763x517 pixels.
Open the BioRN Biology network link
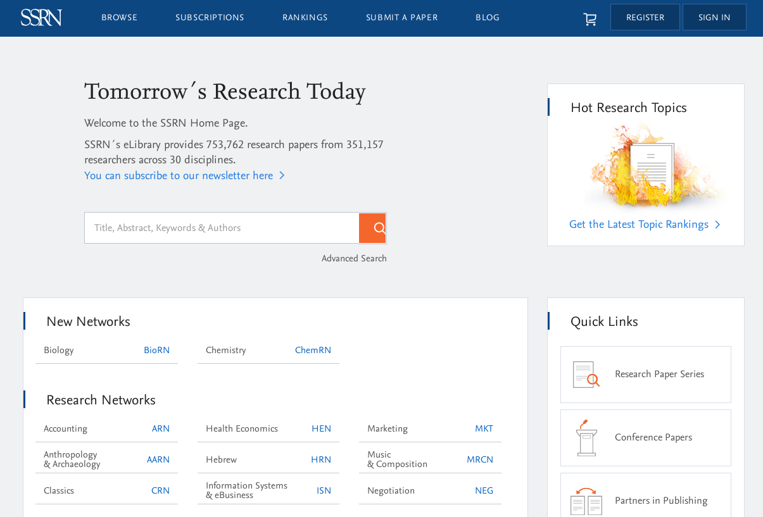[156, 351]
